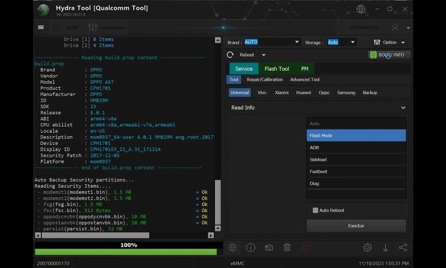Click the log panel vertical scrollbar
The image size is (446, 268).
[217, 202]
